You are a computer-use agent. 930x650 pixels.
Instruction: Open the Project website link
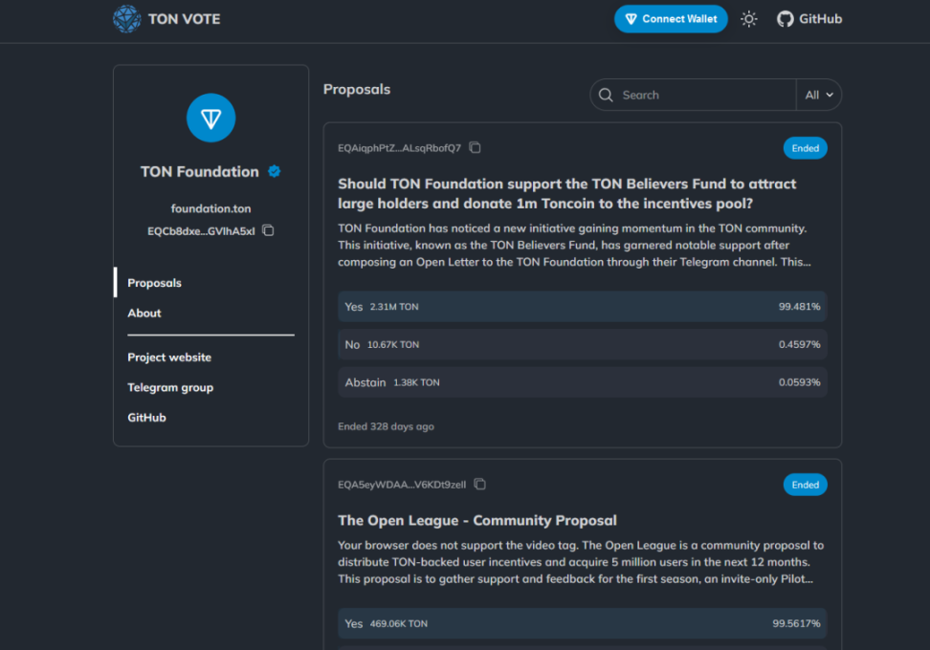(x=169, y=357)
